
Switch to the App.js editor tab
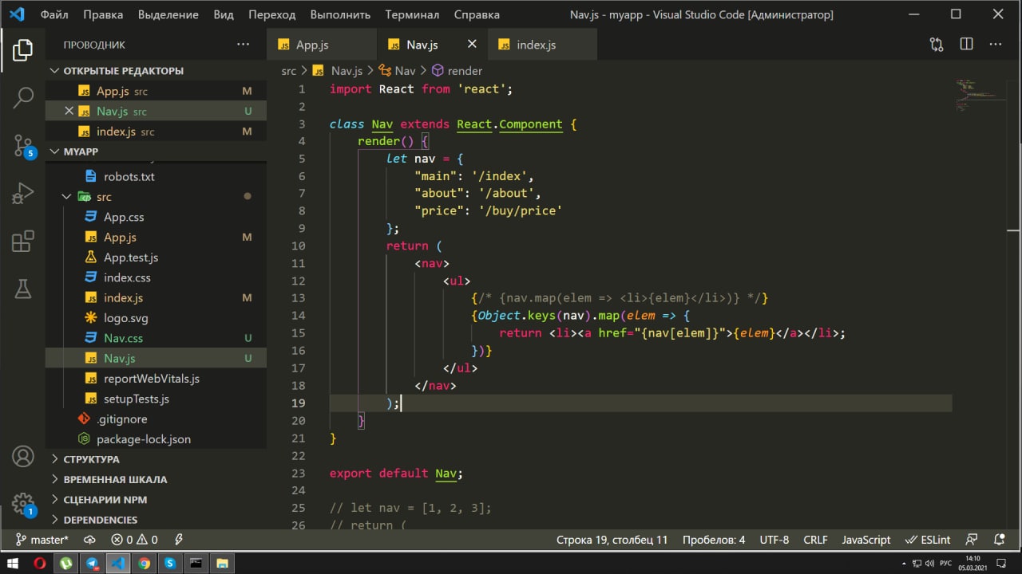[x=312, y=45]
